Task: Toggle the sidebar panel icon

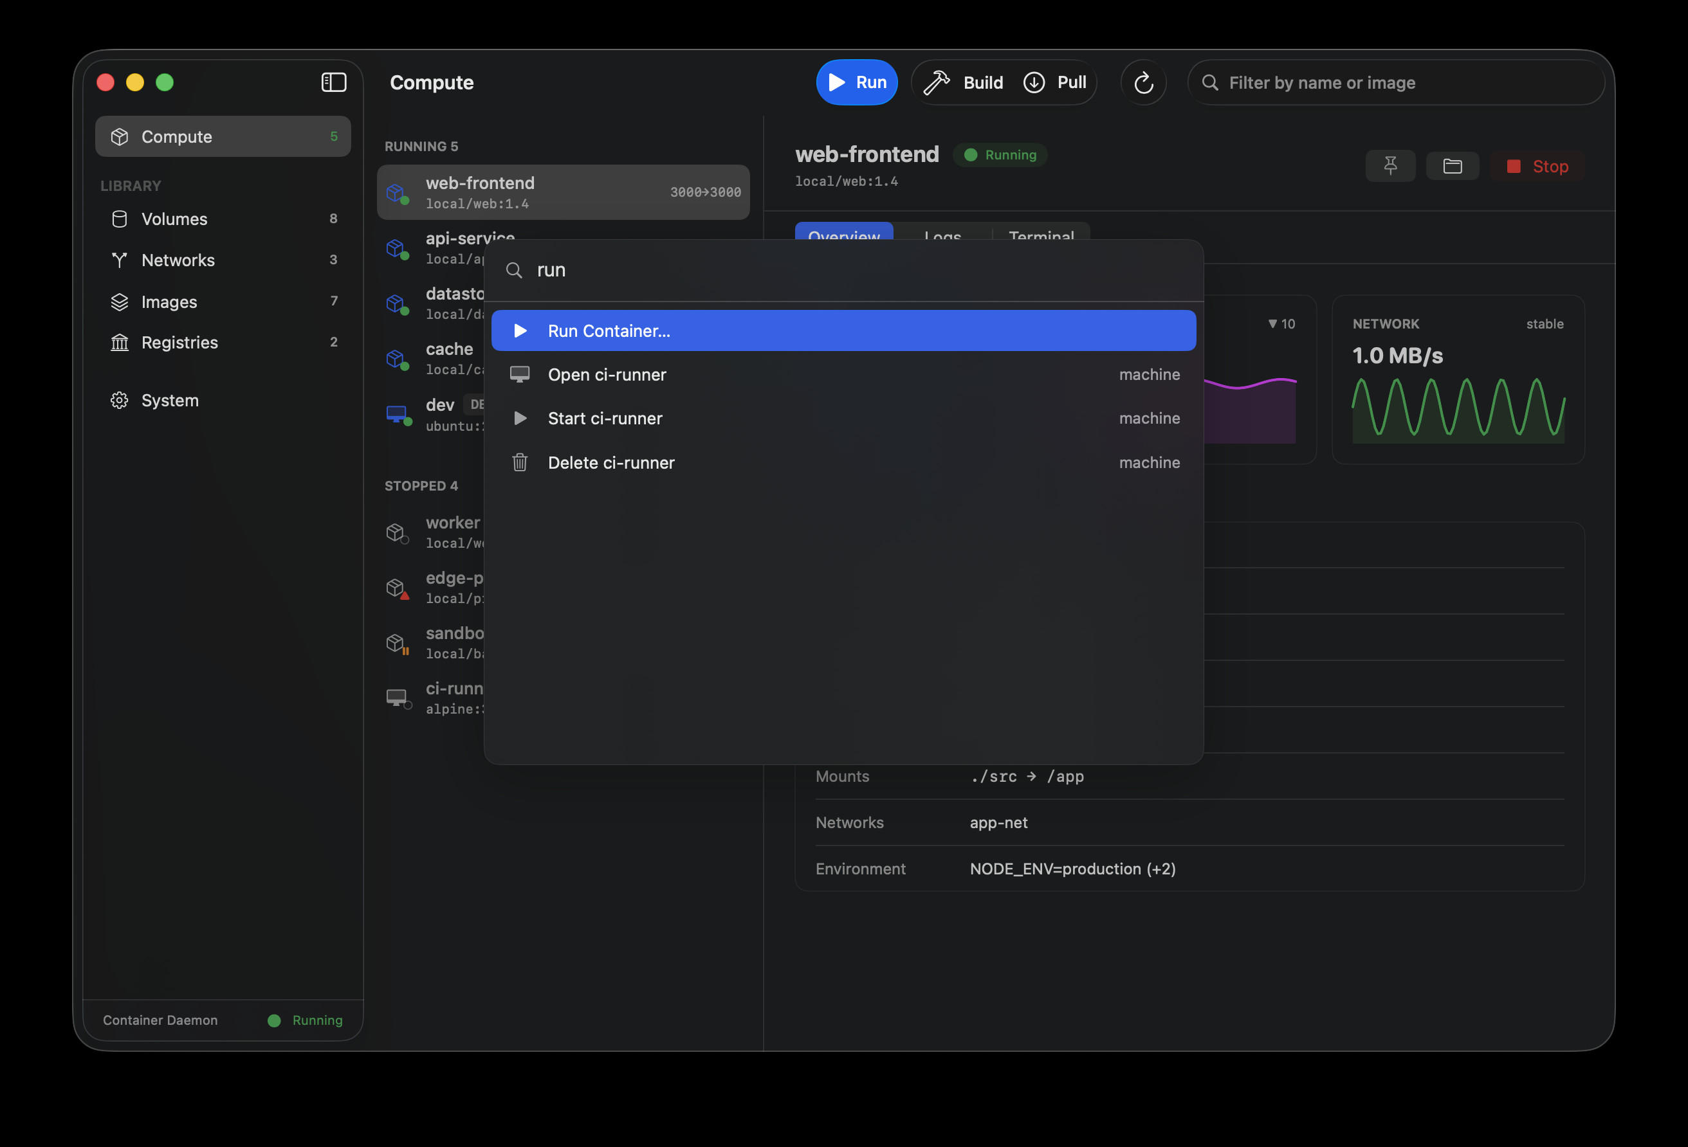Action: pyautogui.click(x=333, y=82)
